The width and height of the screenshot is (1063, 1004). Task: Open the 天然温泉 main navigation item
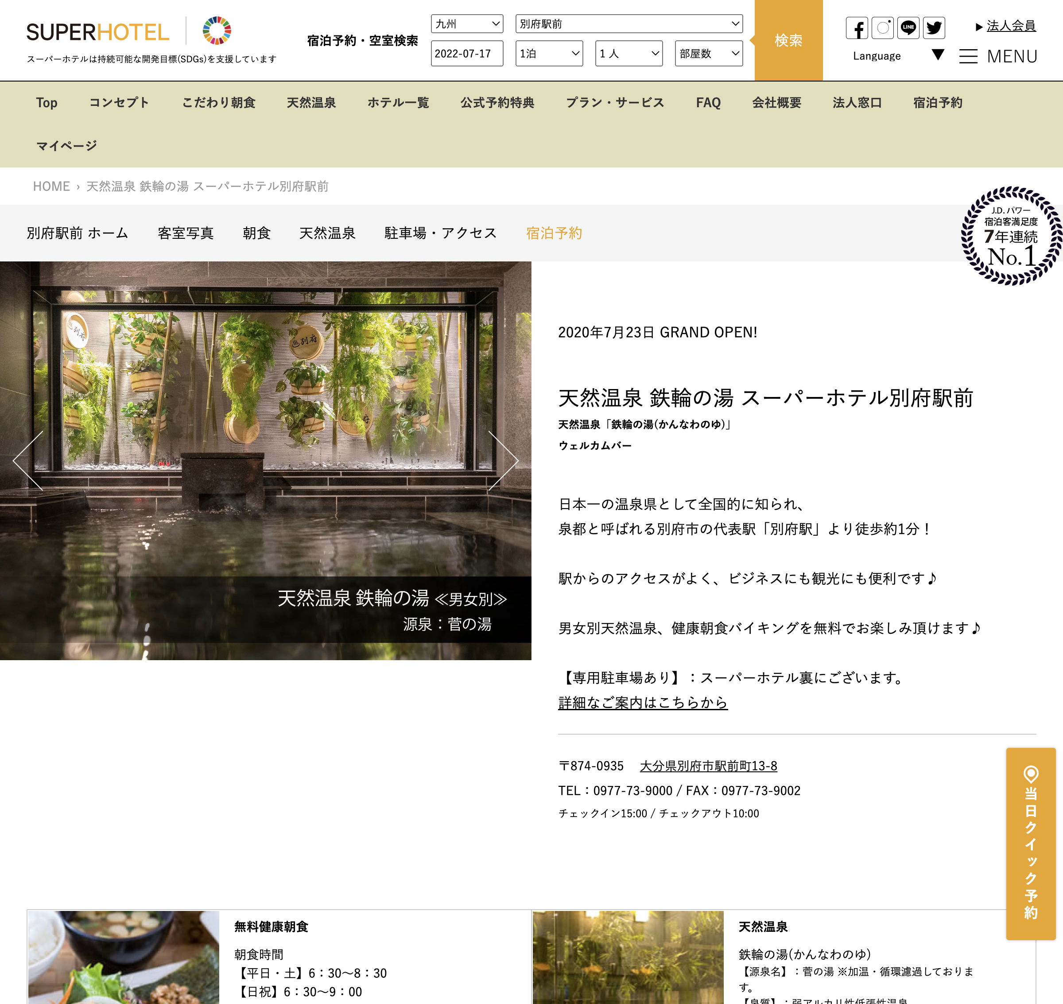click(311, 103)
